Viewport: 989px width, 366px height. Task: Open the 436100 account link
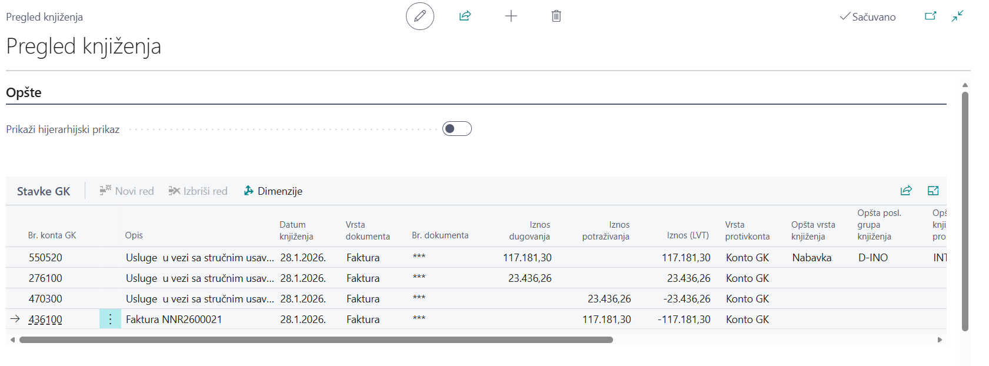(45, 320)
